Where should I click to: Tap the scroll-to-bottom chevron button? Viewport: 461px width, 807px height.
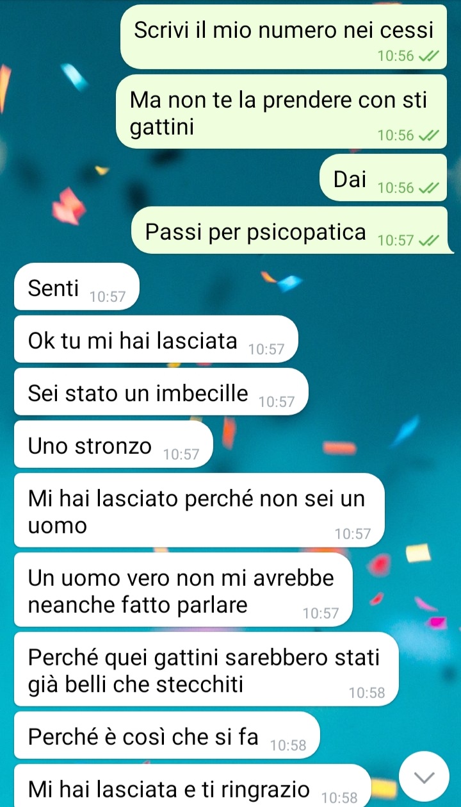point(424,777)
